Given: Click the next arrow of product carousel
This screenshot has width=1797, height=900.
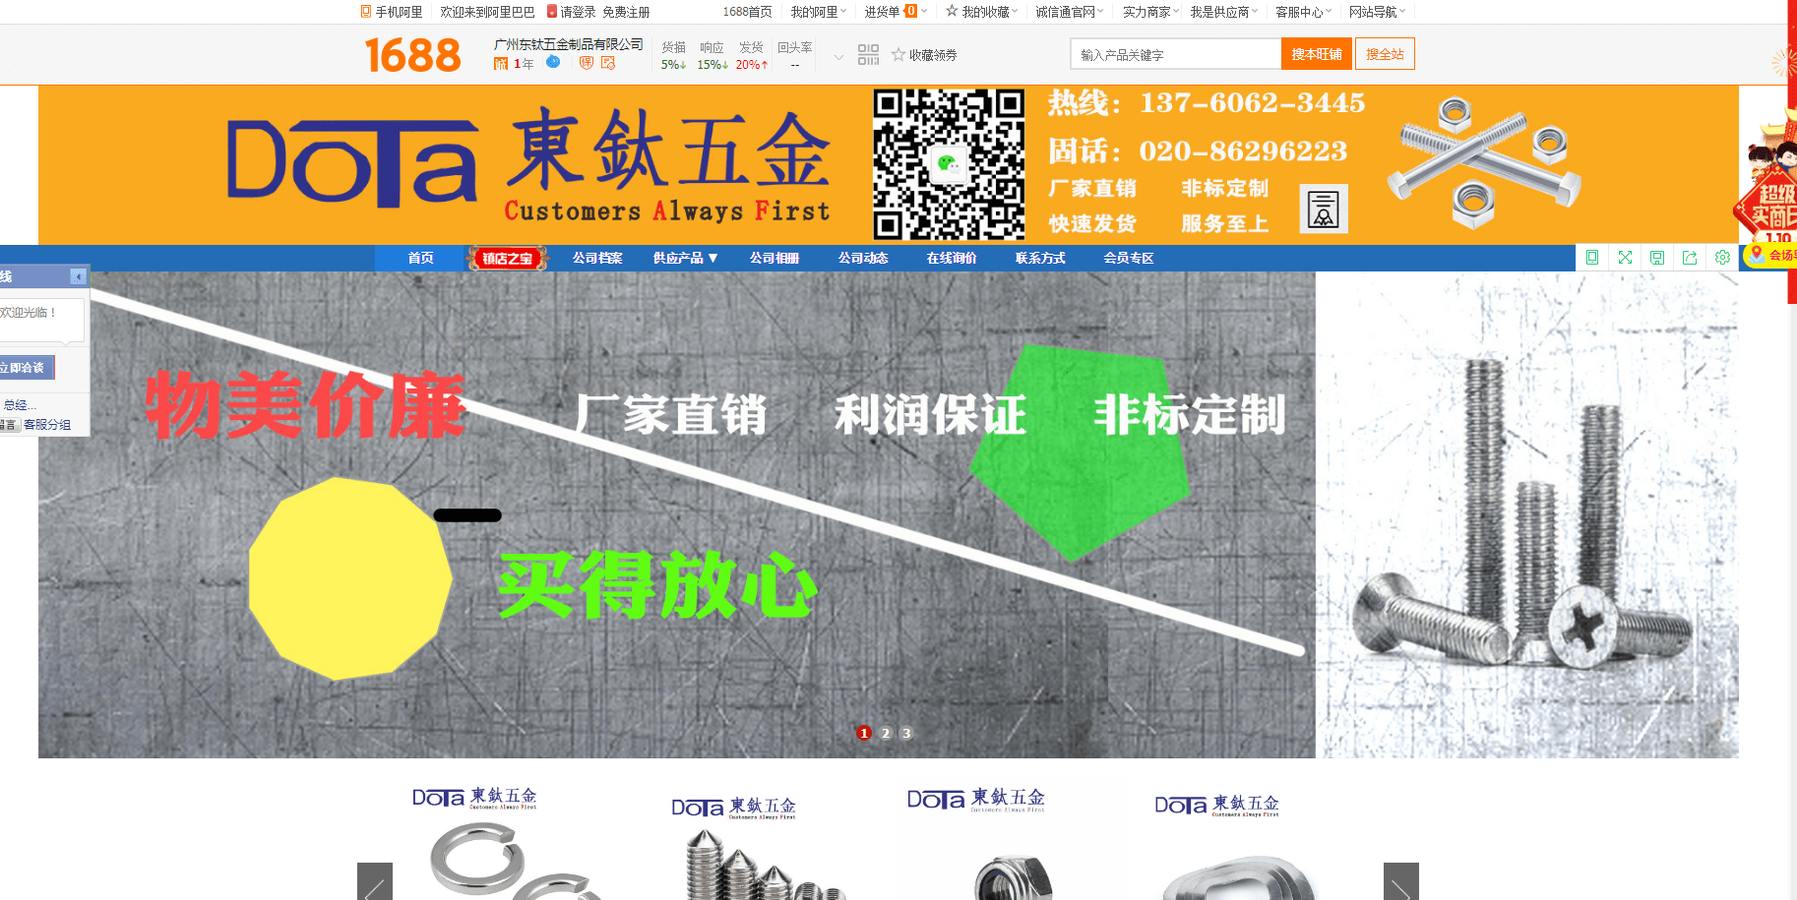Looking at the screenshot, I should click(x=1401, y=881).
